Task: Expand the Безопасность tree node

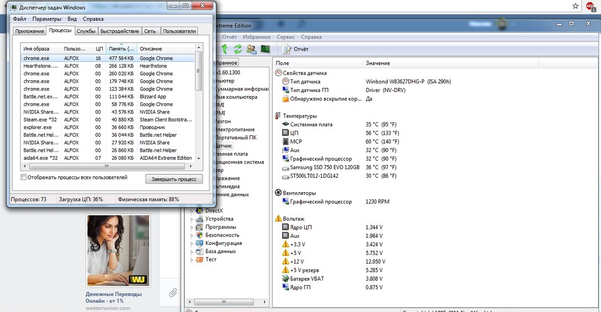Action: click(x=193, y=235)
